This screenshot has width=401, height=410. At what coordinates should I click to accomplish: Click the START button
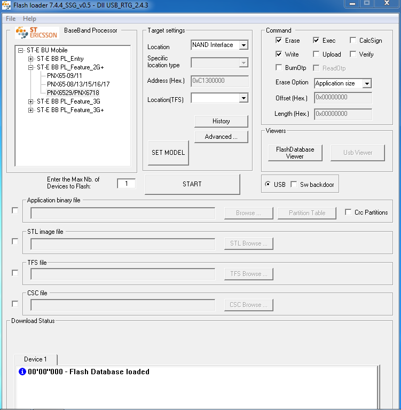pos(192,184)
